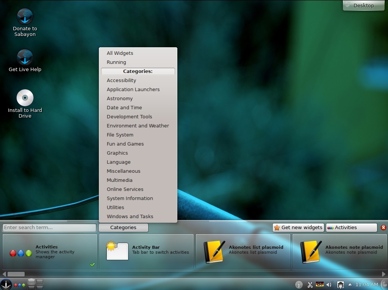This screenshot has height=290, width=388.
Task: Click the activities dots icon in panel
Action: [x=20, y=285]
